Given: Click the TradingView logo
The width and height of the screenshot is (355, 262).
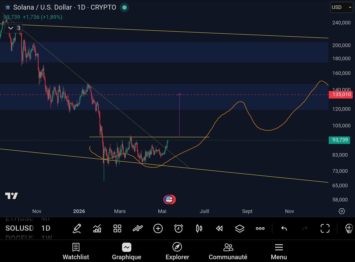Looking at the screenshot, I should point(12,196).
